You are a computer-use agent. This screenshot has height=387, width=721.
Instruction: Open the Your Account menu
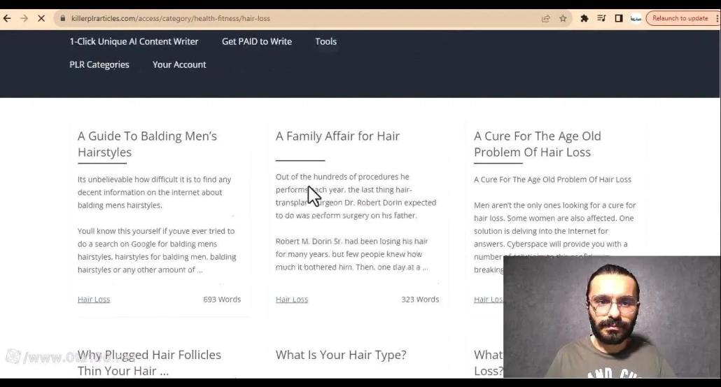[179, 64]
